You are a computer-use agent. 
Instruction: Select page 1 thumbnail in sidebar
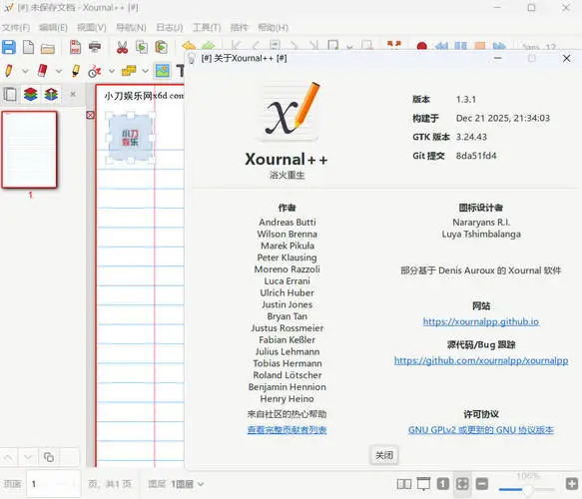(x=29, y=150)
